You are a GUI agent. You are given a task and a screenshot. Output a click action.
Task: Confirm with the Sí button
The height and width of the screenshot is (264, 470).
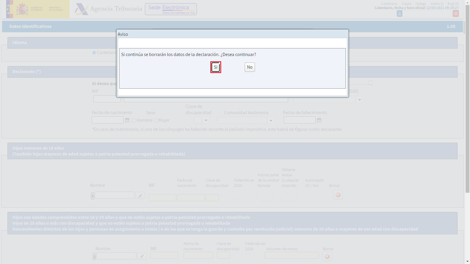pyautogui.click(x=216, y=67)
